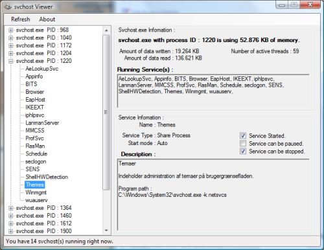The width and height of the screenshot is (324, 250).
Task: Select ShellHWDetection service in tree
Action: tap(47, 177)
